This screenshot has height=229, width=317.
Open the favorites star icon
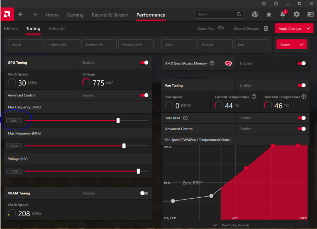click(x=268, y=14)
